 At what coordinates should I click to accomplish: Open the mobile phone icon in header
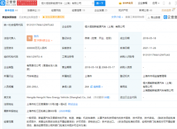[x=164, y=3]
